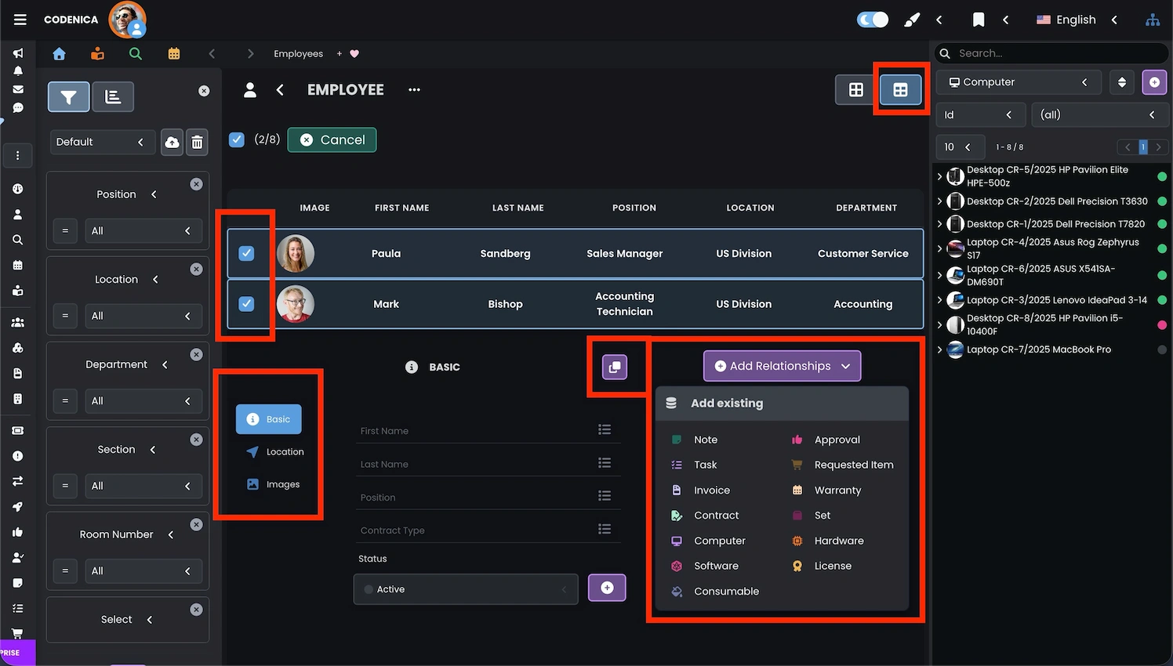Open global search from the left sidebar

pos(17,240)
